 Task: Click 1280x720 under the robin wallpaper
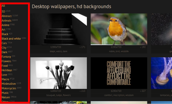pos(116,47)
